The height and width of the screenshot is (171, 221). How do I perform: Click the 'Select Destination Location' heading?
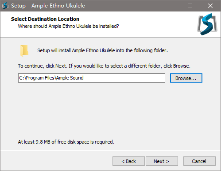point(45,19)
